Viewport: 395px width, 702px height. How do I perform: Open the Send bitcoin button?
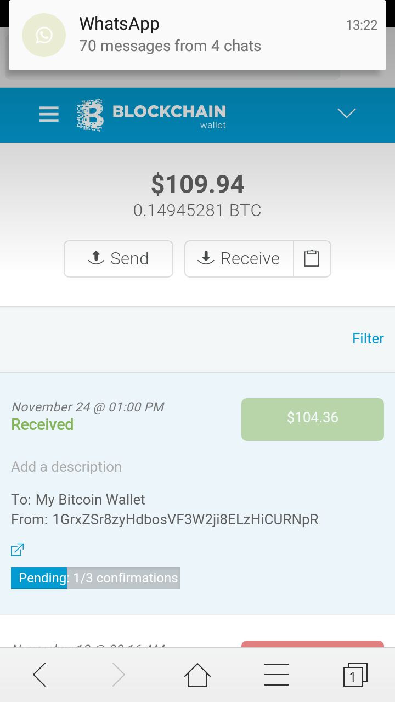119,259
